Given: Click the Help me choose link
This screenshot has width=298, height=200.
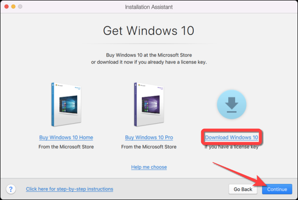Looking at the screenshot, I should (149, 167).
